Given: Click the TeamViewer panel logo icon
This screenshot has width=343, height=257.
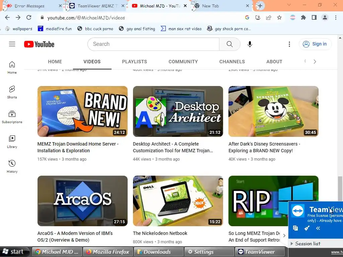Looking at the screenshot, I should (x=298, y=211).
